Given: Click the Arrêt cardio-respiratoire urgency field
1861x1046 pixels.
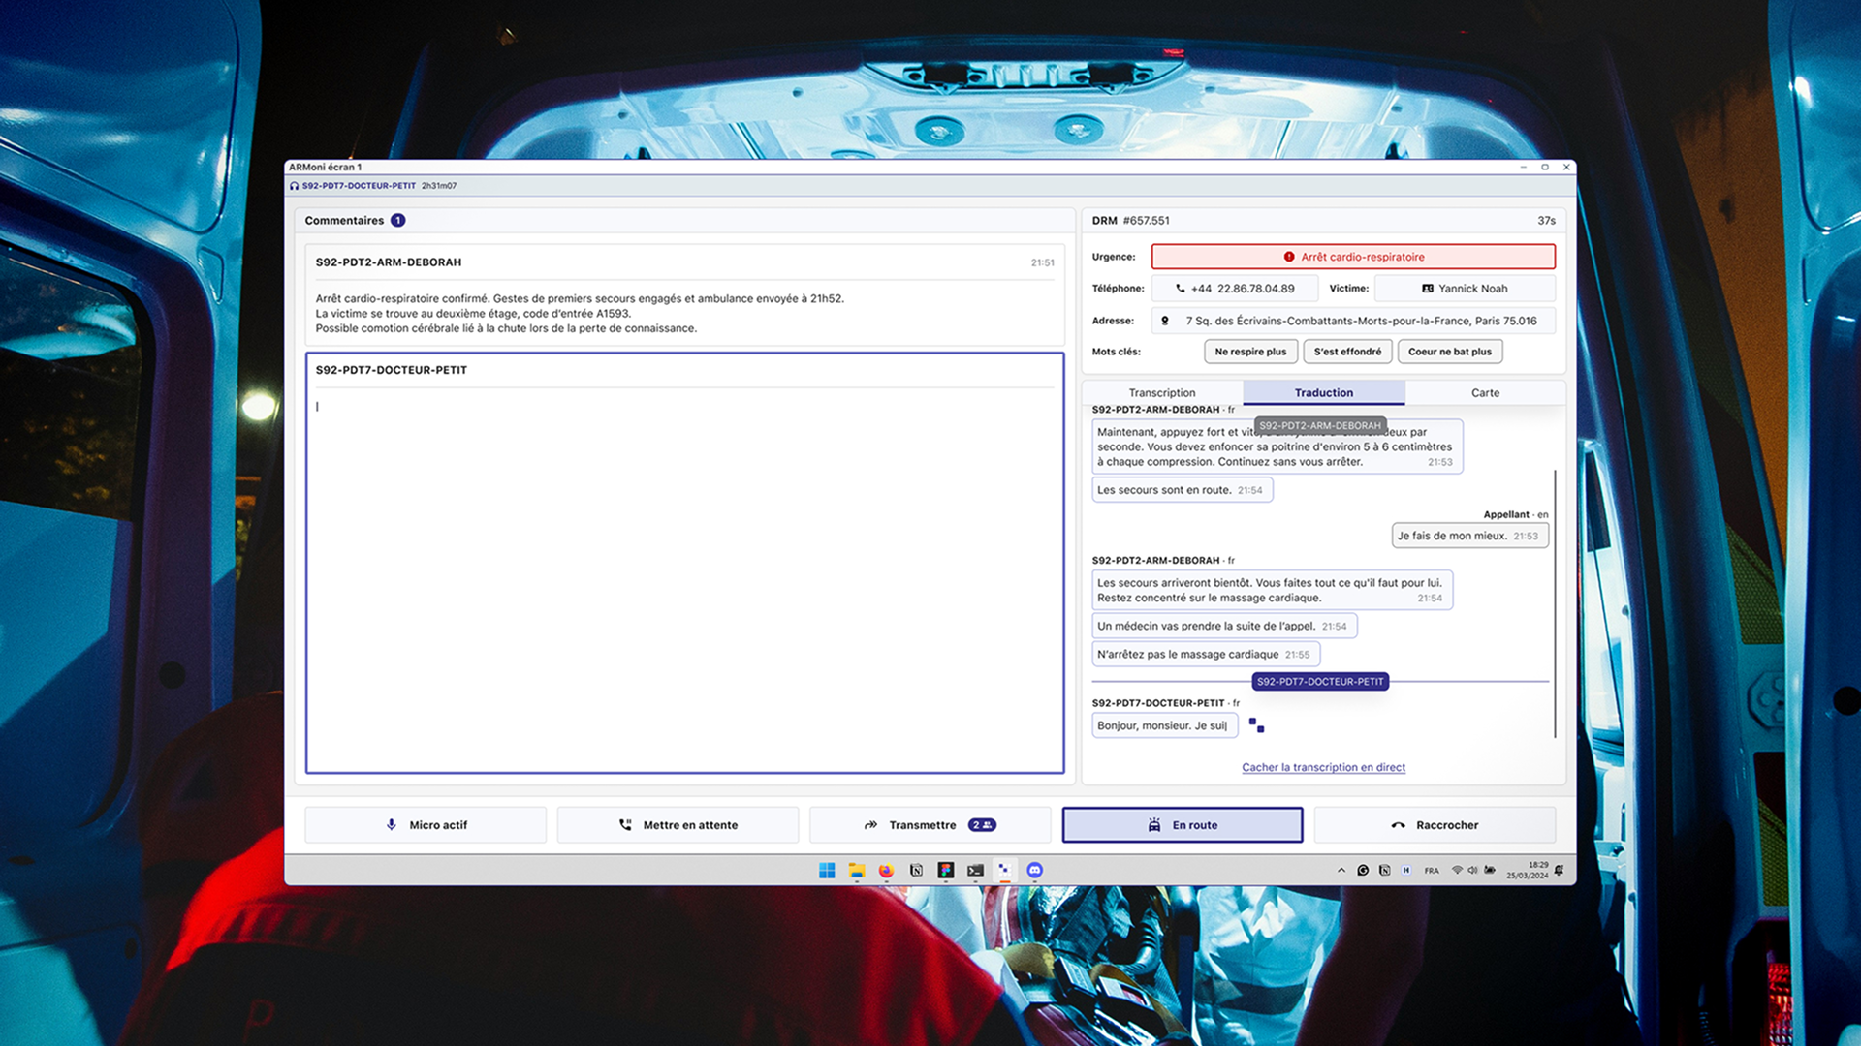Looking at the screenshot, I should pos(1353,257).
